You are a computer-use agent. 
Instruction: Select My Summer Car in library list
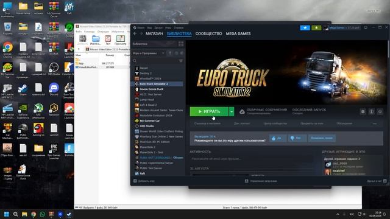click(x=149, y=120)
